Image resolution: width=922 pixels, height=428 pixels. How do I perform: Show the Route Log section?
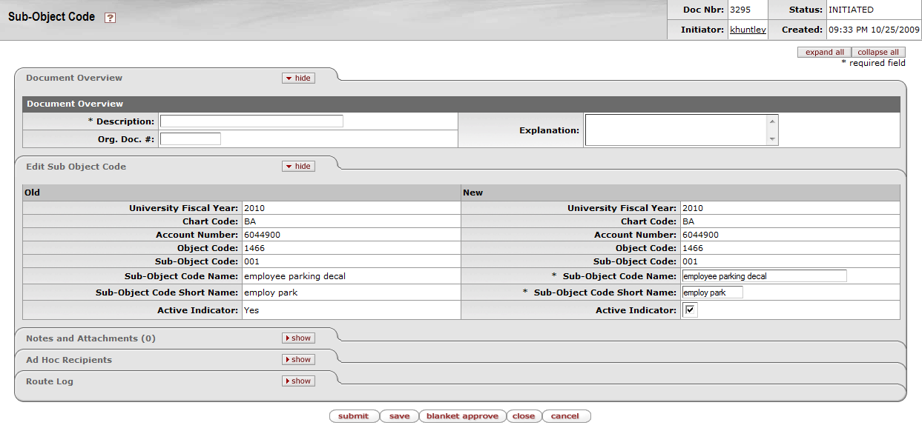coord(298,381)
